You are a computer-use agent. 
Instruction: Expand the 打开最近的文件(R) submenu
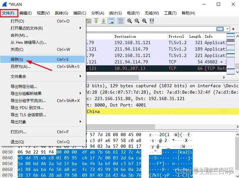coord(42,28)
